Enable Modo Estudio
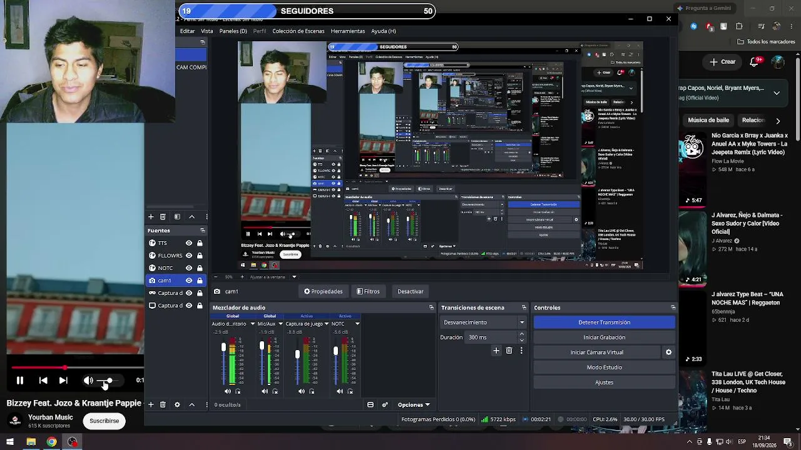 pyautogui.click(x=604, y=367)
